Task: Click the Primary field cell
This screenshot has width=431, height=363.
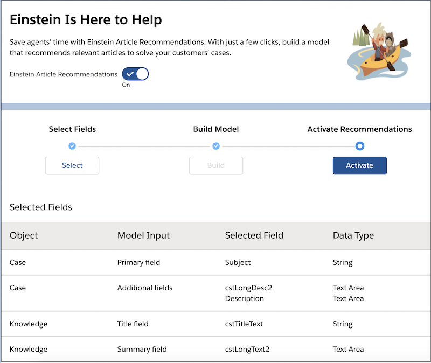Action: point(138,262)
